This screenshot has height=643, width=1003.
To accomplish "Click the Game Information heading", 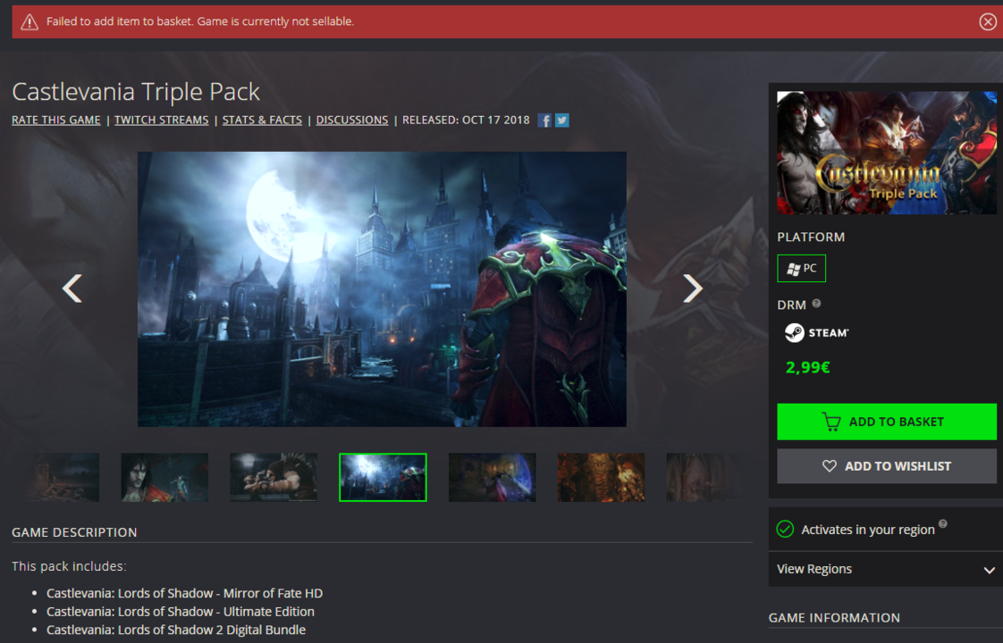I will (x=834, y=618).
